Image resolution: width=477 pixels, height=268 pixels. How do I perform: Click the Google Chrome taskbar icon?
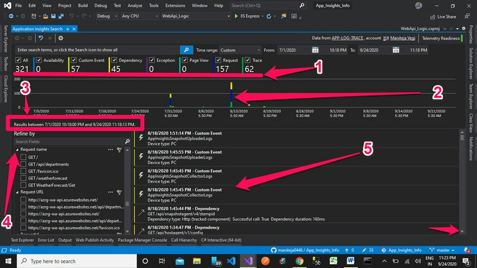pos(300,261)
